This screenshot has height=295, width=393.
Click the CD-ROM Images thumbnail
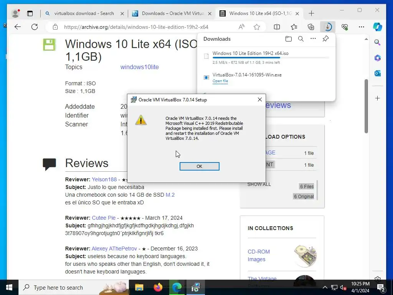tap(305, 256)
